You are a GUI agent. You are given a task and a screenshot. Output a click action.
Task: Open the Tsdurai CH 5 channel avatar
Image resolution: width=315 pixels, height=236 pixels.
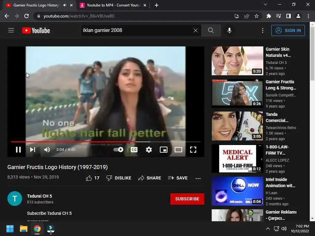click(15, 199)
